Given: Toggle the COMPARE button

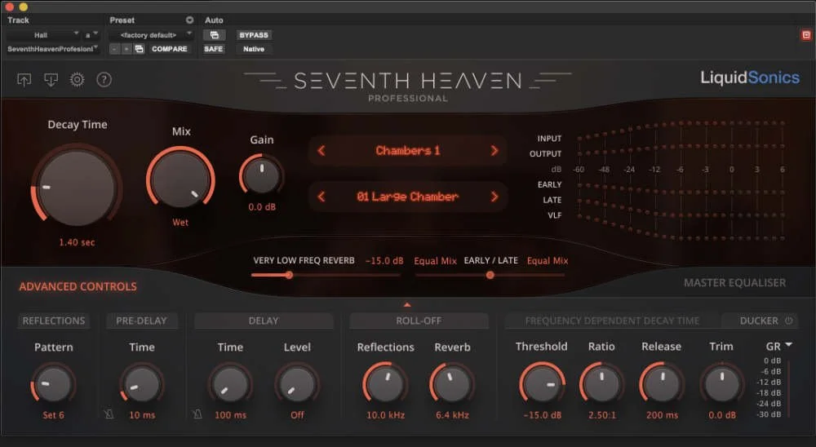Looking at the screenshot, I should (169, 49).
